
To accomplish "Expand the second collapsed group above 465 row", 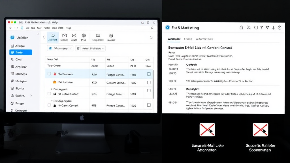I will (x=52, y=101).
